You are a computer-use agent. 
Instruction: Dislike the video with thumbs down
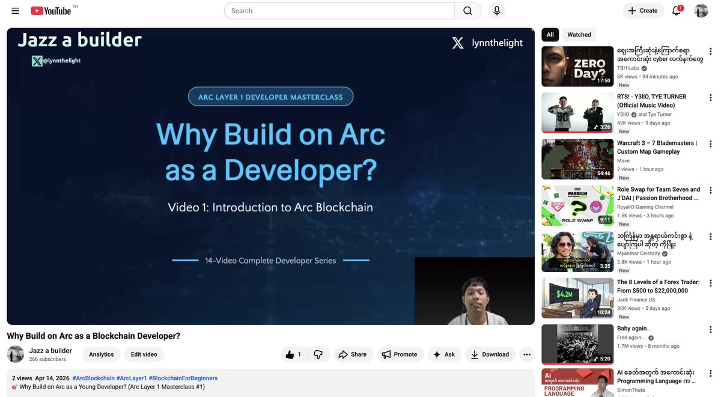(x=318, y=354)
